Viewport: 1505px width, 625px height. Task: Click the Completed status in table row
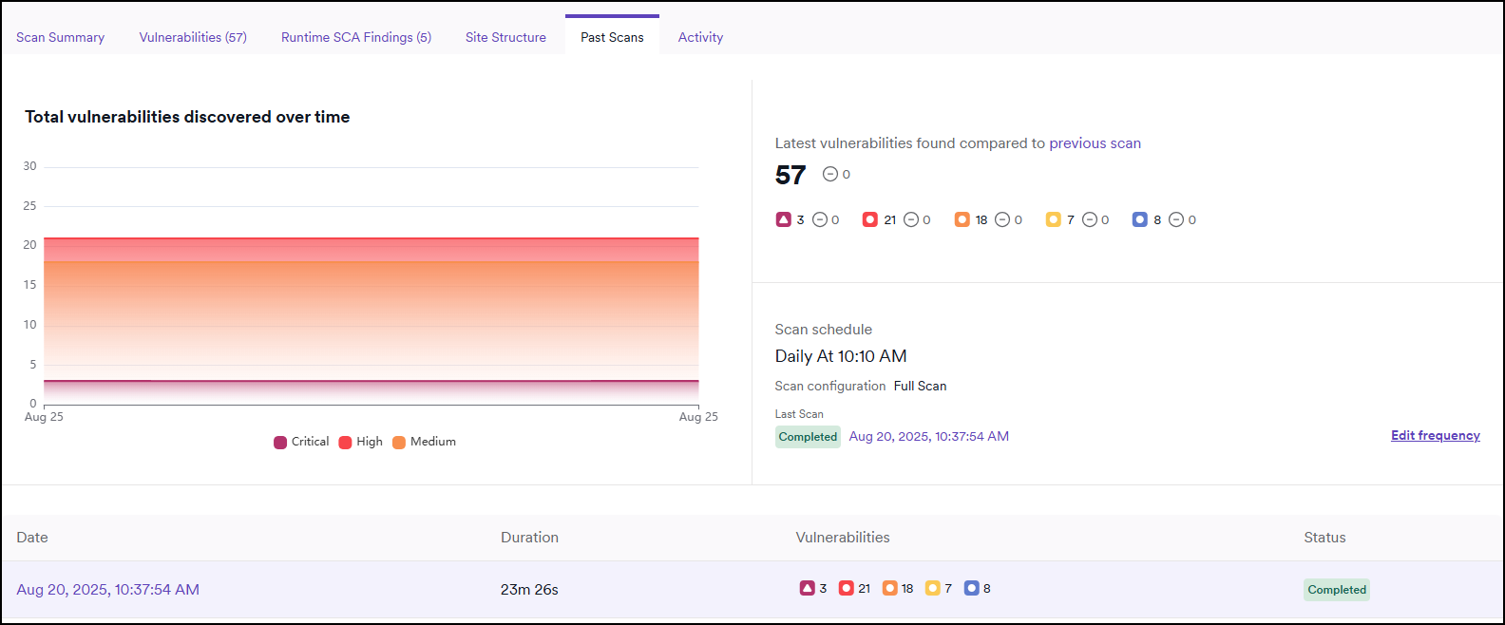[1337, 590]
